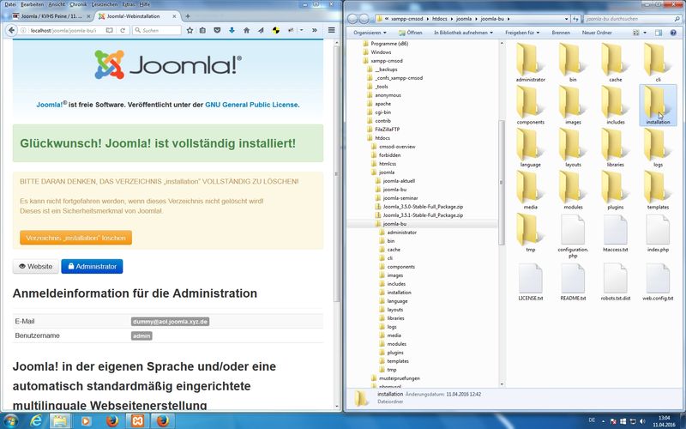
Task: Open address bar history dropdown in Explorer
Action: point(567,19)
